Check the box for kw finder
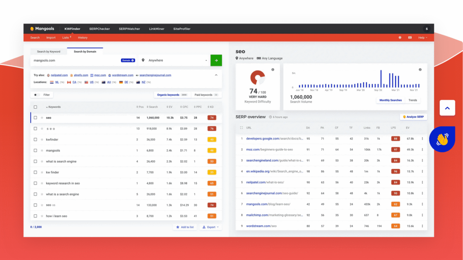This screenshot has height=260, width=463. (35, 172)
